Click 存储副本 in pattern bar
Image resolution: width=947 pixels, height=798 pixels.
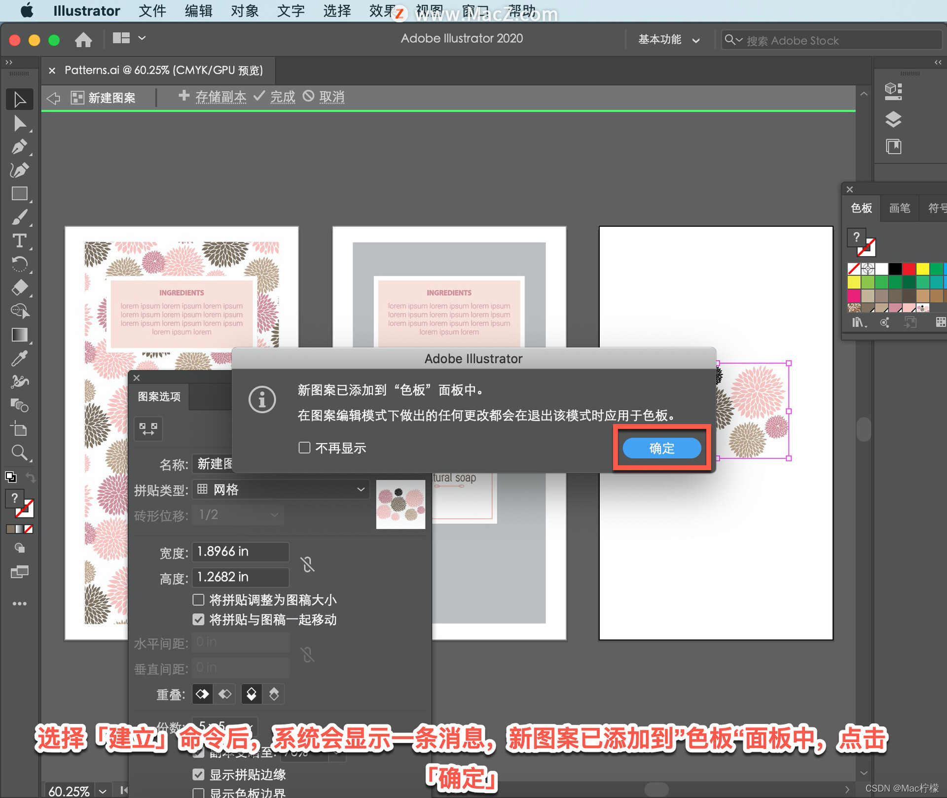pos(213,97)
